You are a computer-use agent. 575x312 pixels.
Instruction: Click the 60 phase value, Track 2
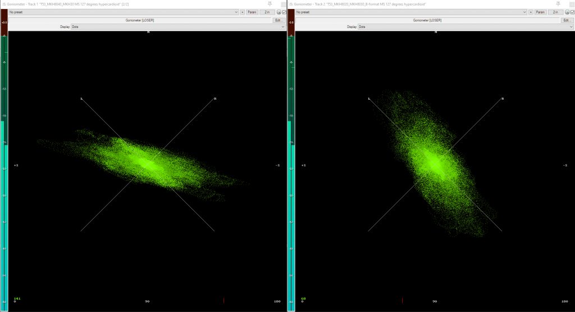pyautogui.click(x=303, y=299)
